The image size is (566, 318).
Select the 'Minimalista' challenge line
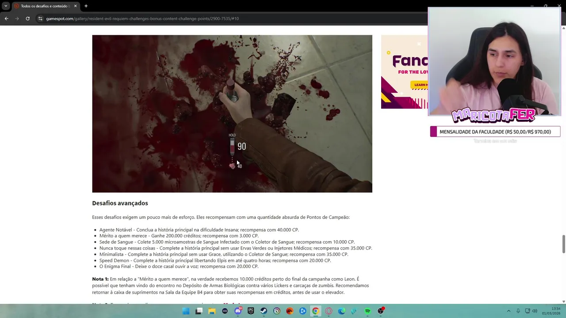click(224, 254)
